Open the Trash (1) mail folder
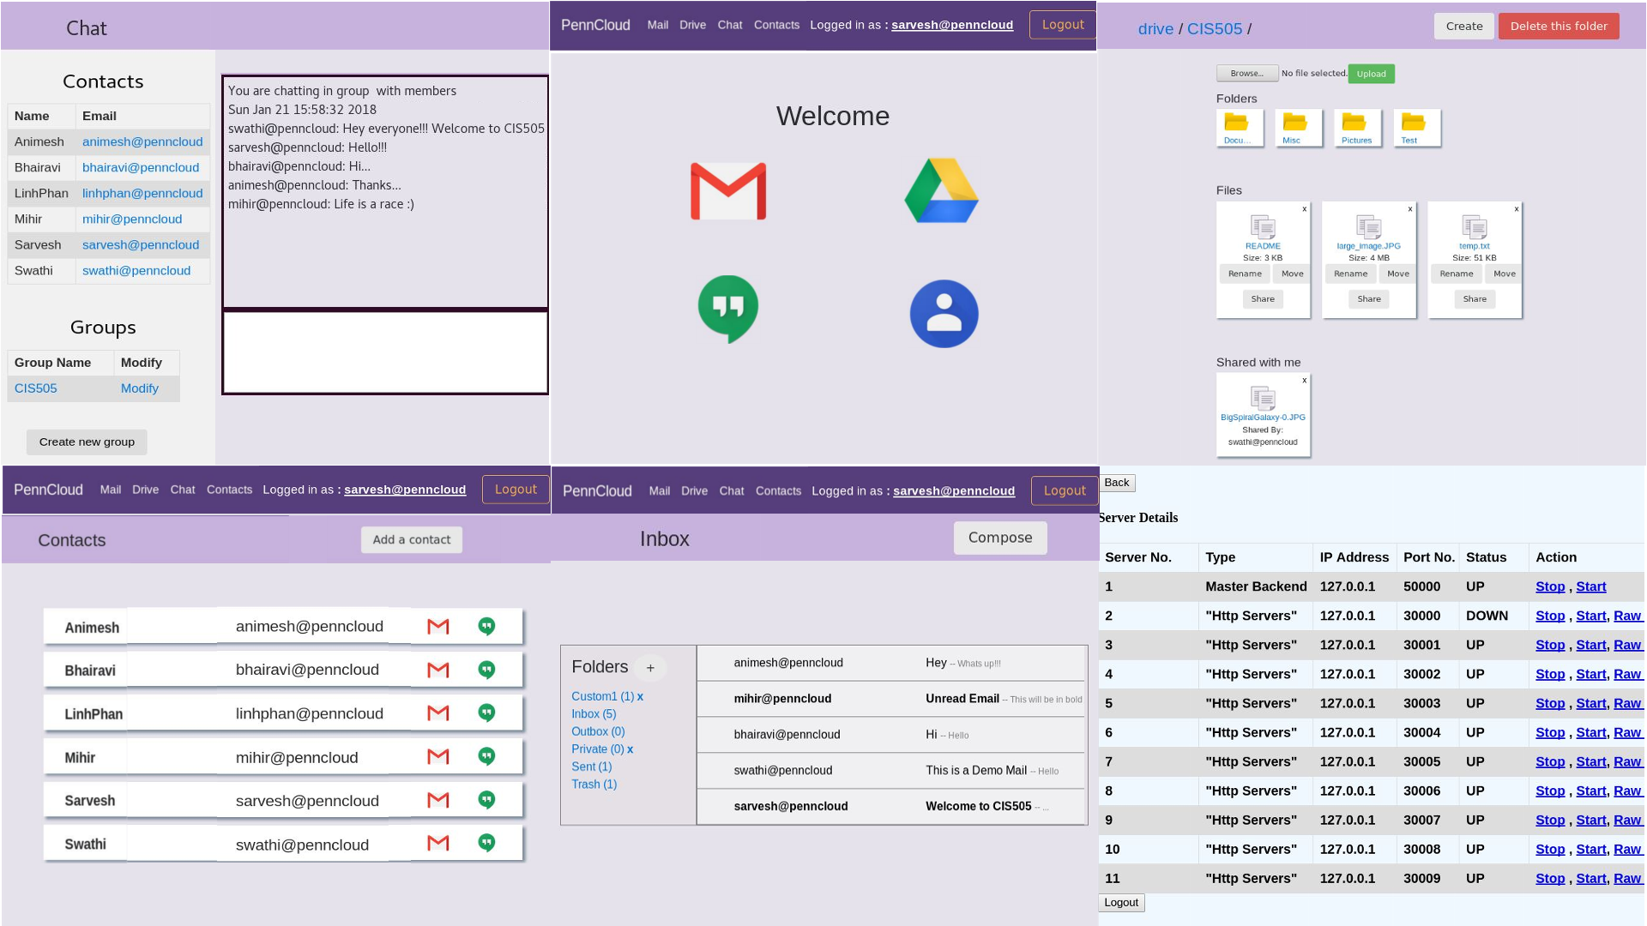Viewport: 1647px width, 926px height. click(x=594, y=784)
